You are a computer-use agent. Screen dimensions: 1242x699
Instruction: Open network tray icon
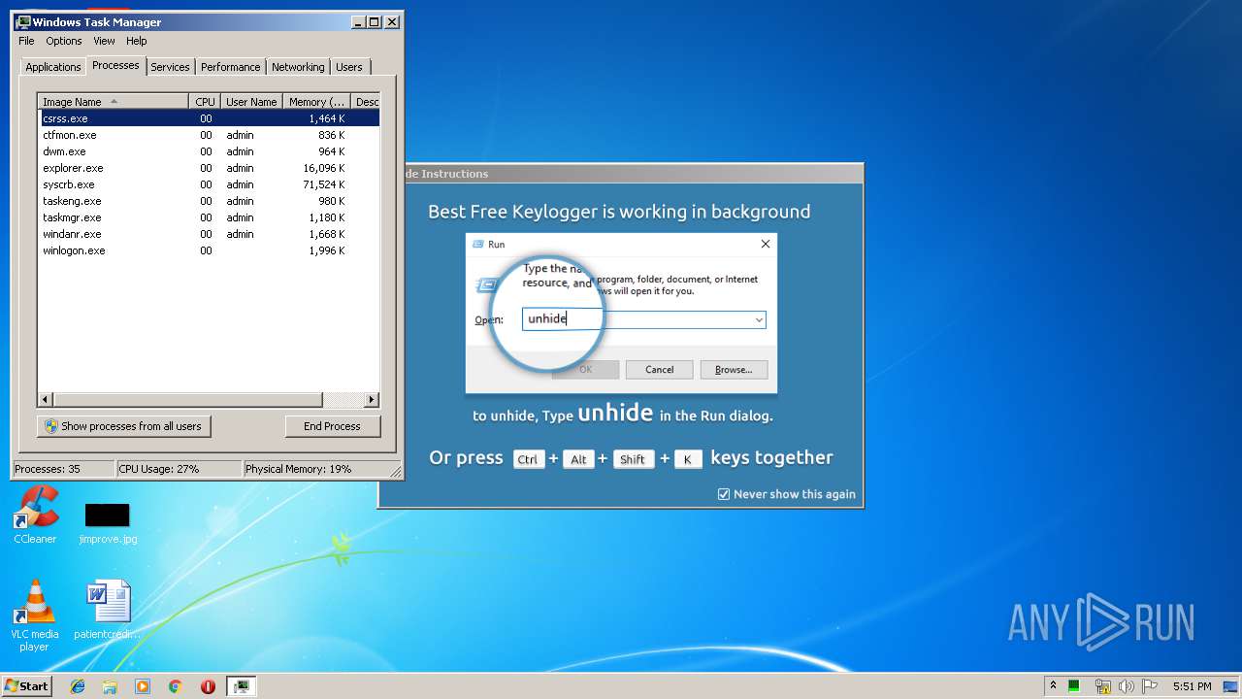pyautogui.click(x=1102, y=686)
